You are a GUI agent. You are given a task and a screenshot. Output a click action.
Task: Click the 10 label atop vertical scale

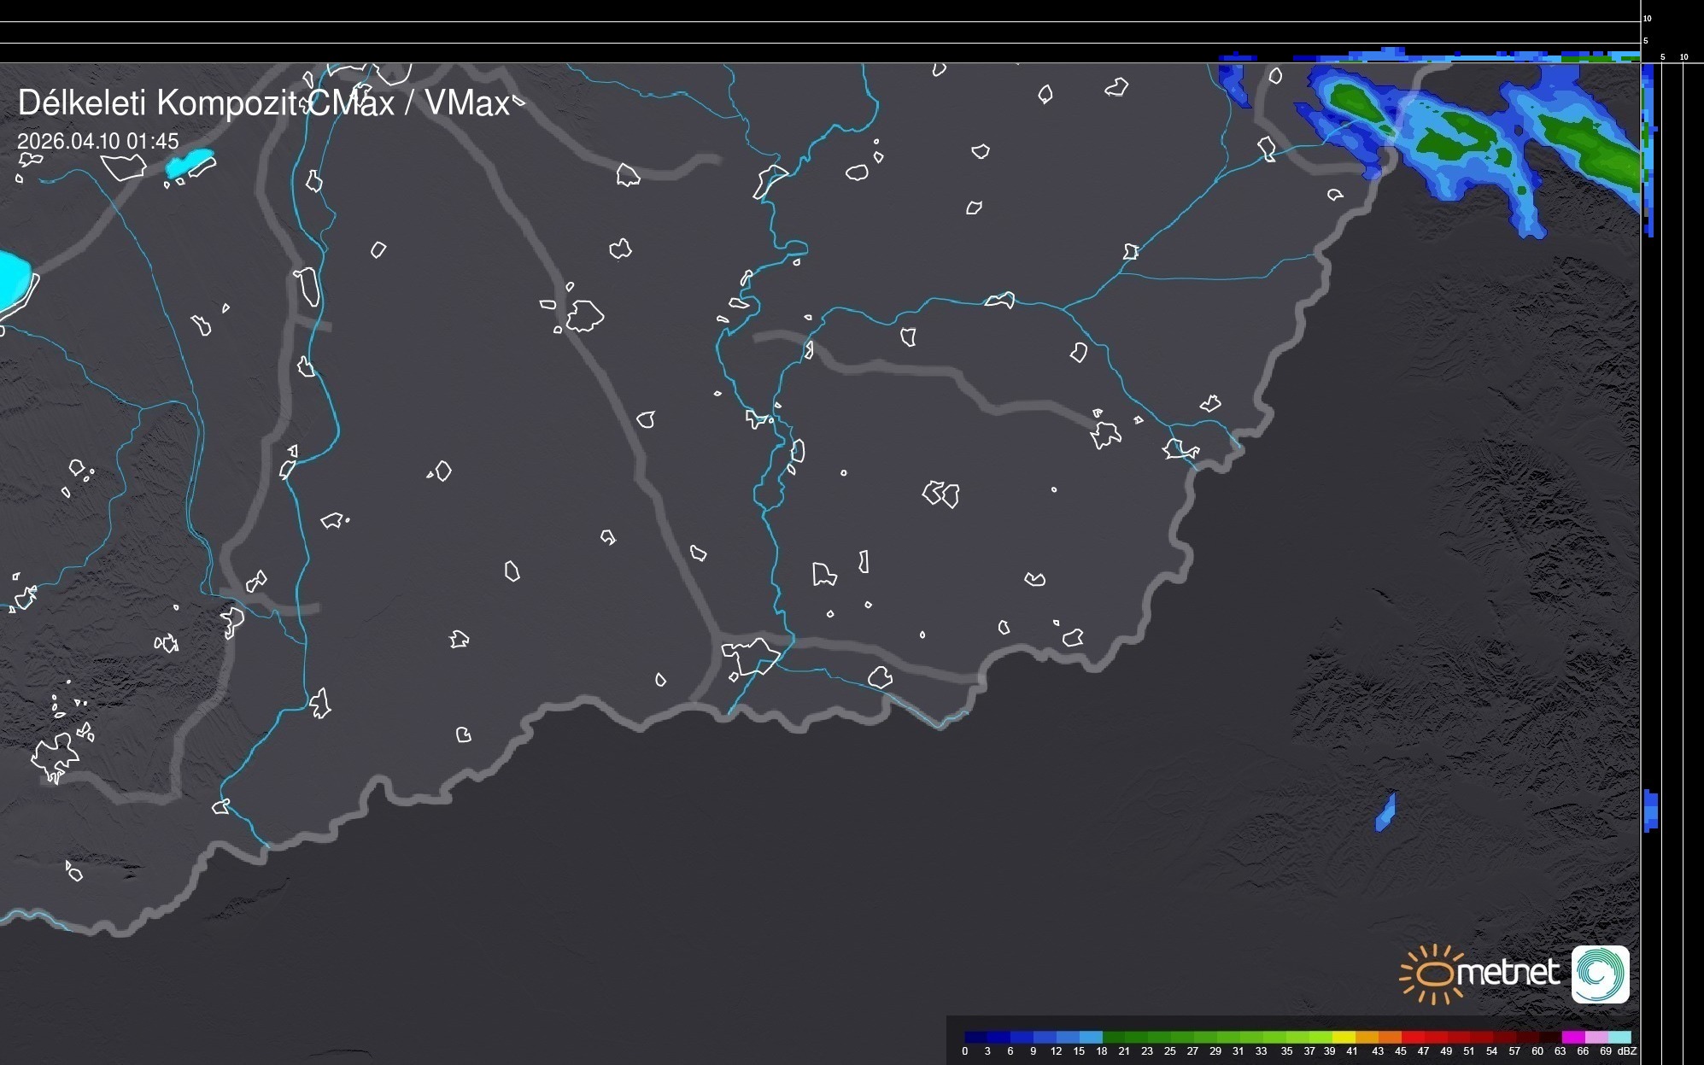point(1647,18)
